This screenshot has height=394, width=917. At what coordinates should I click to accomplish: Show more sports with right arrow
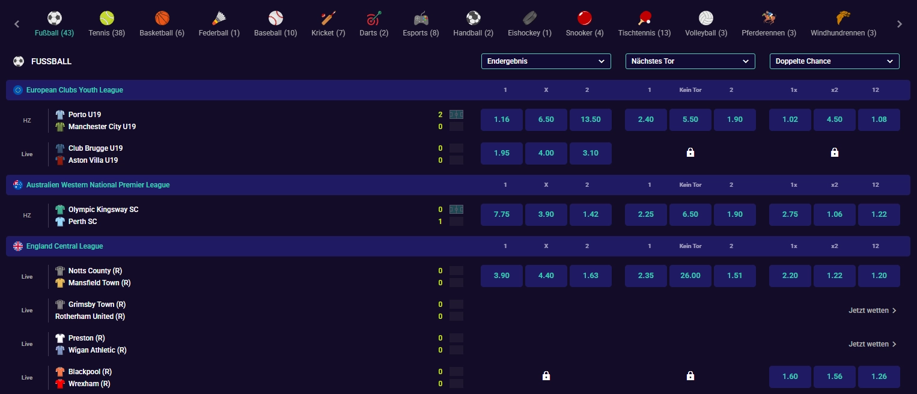coord(900,24)
